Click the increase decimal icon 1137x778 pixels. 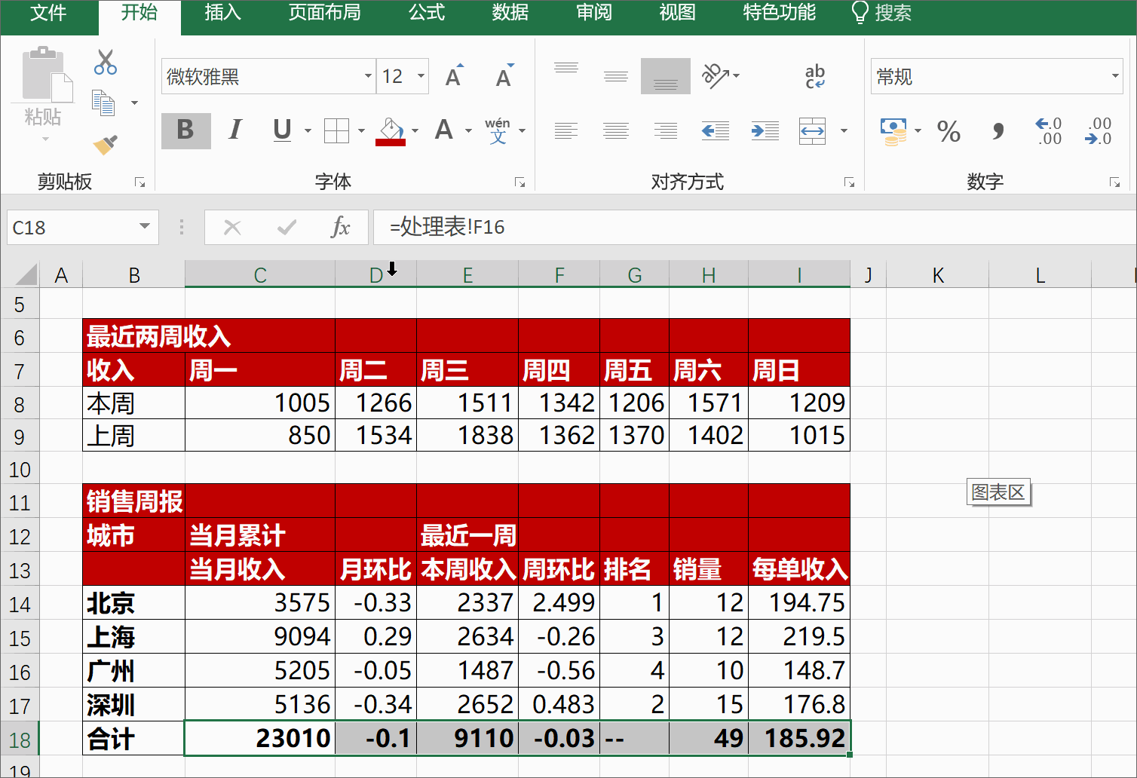click(x=1047, y=132)
